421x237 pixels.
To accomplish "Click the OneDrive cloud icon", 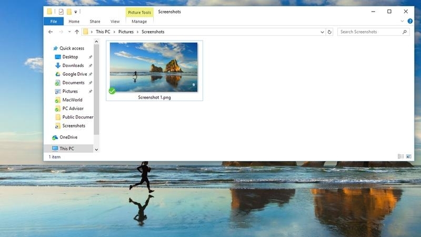I will pos(55,137).
